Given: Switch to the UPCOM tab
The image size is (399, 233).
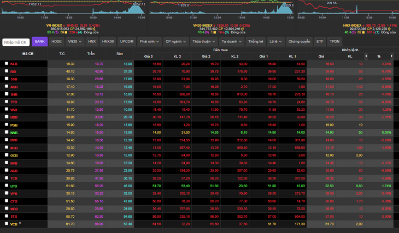Looking at the screenshot, I should [127, 41].
